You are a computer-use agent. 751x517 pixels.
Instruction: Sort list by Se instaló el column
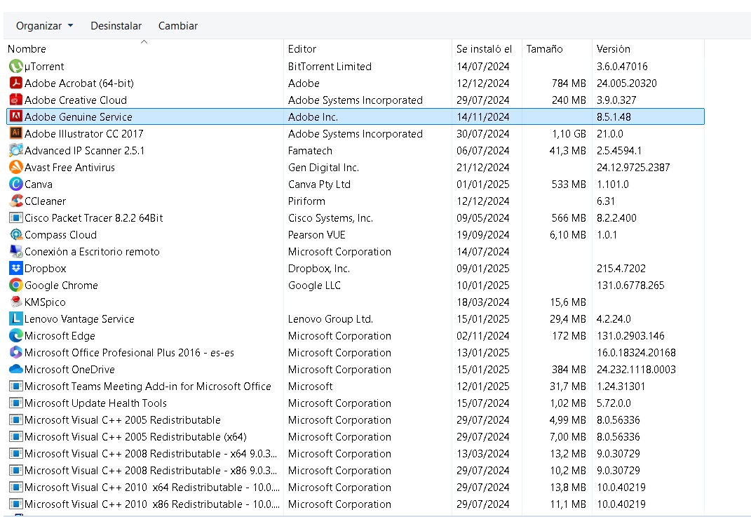[487, 48]
